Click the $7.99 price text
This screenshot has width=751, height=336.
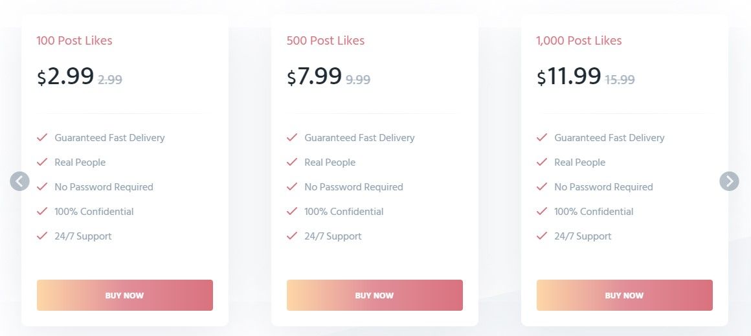[314, 76]
